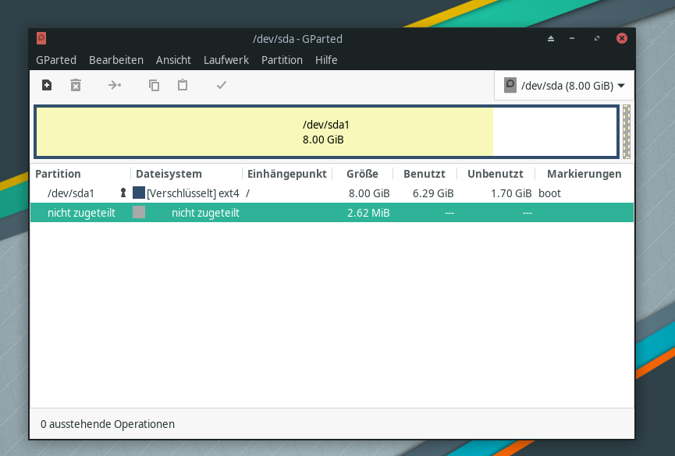Click the 'nicht zugeteilt' filesystem cell
Image resolution: width=675 pixels, height=456 pixels.
point(205,213)
